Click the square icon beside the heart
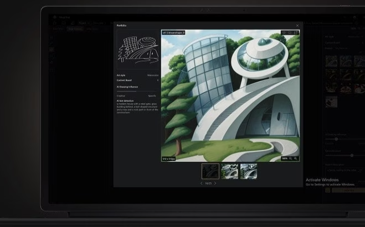 [x=290, y=33]
